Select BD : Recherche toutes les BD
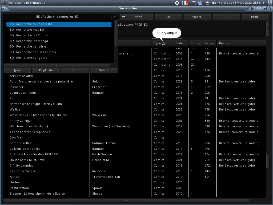The image size is (273, 205). (x=59, y=24)
